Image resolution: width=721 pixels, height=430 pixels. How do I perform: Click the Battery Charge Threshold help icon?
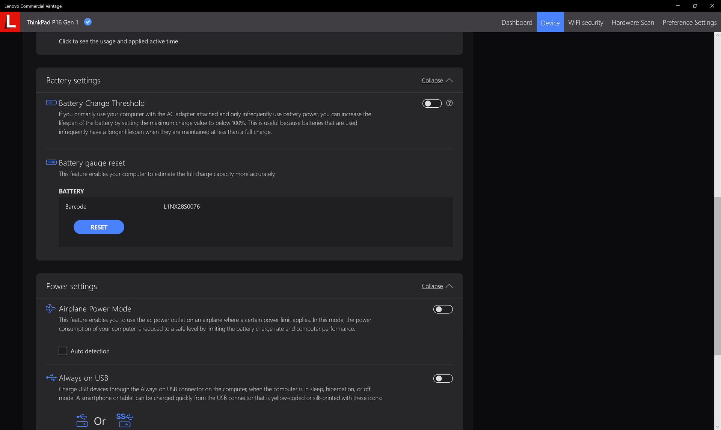click(449, 103)
